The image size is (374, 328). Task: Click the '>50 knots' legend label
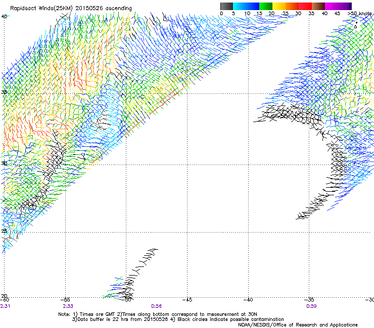[359, 14]
